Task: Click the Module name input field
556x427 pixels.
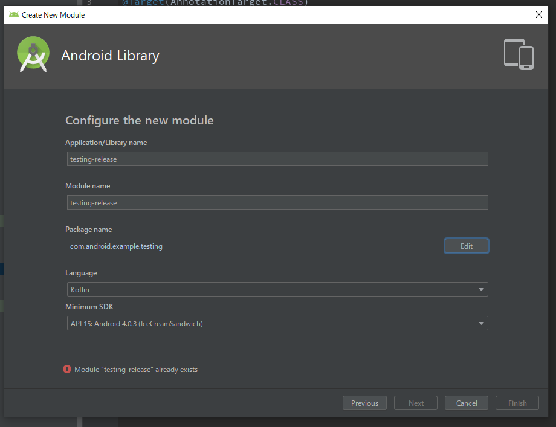Action: 277,202
